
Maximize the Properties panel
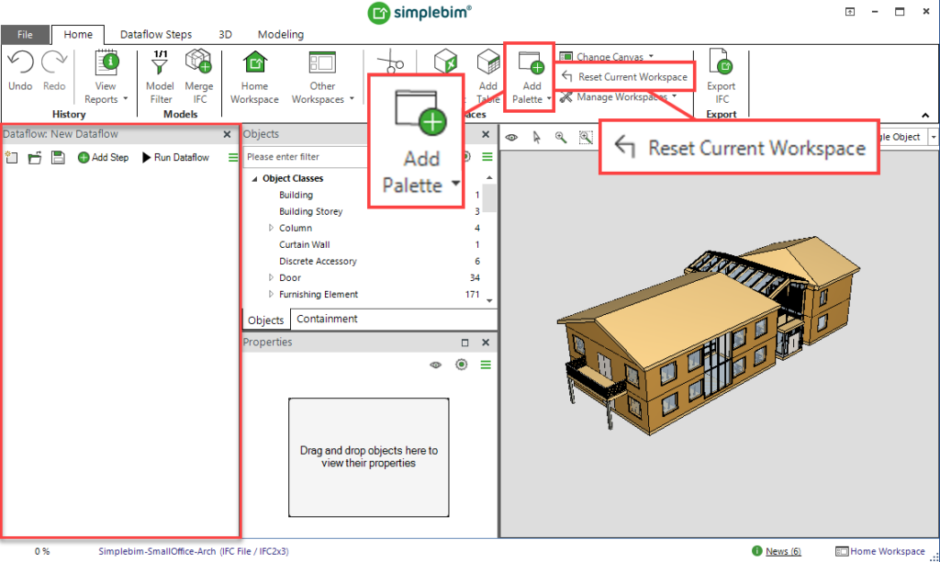click(464, 343)
